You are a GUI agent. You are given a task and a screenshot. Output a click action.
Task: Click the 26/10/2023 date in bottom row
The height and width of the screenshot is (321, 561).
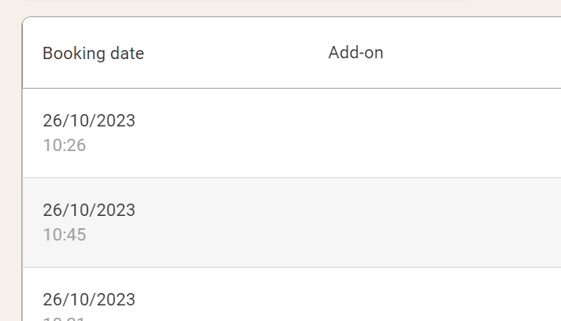[89, 300]
